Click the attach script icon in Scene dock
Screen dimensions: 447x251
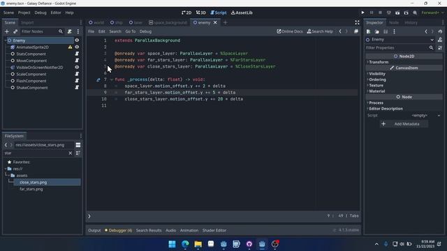tap(70, 31)
